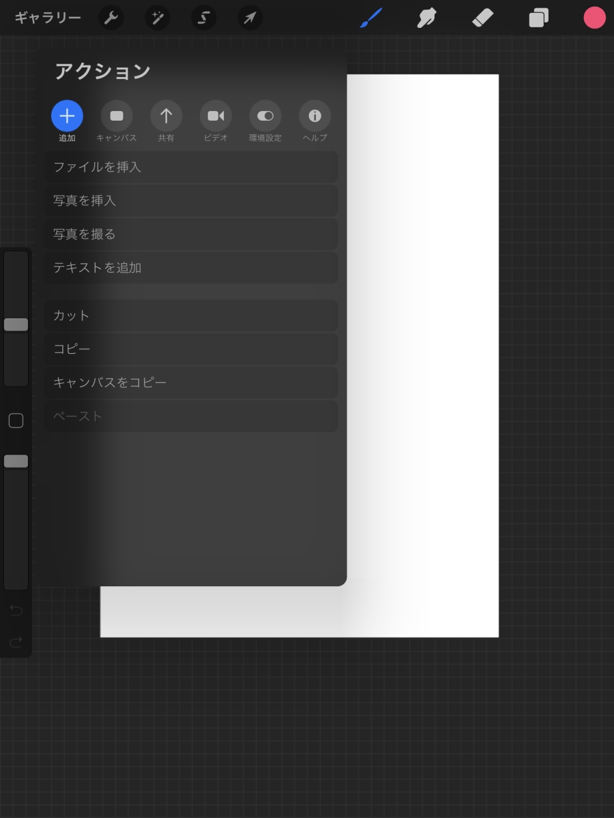Tap テキストを追加 to add text
This screenshot has height=818, width=614.
(x=191, y=268)
